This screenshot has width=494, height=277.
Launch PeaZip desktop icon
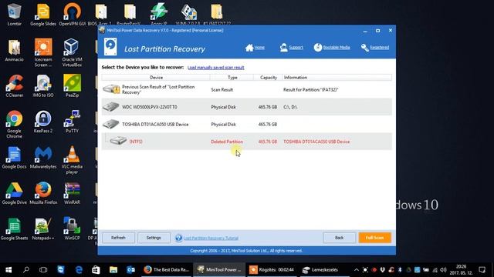point(72,85)
